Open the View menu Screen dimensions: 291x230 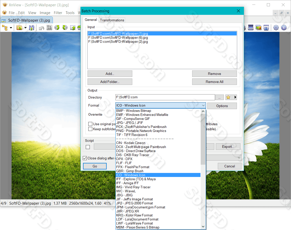32,13
